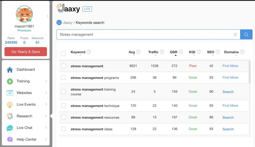The height and width of the screenshot is (147, 255).
Task: Click the Go Yearly & Save button
Action: click(26, 52)
